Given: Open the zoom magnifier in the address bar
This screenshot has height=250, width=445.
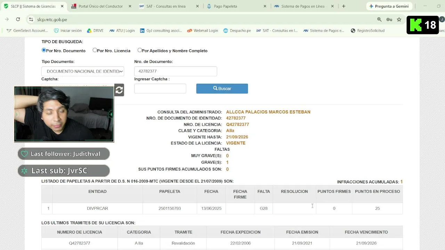Looking at the screenshot, I should pyautogui.click(x=379, y=19).
